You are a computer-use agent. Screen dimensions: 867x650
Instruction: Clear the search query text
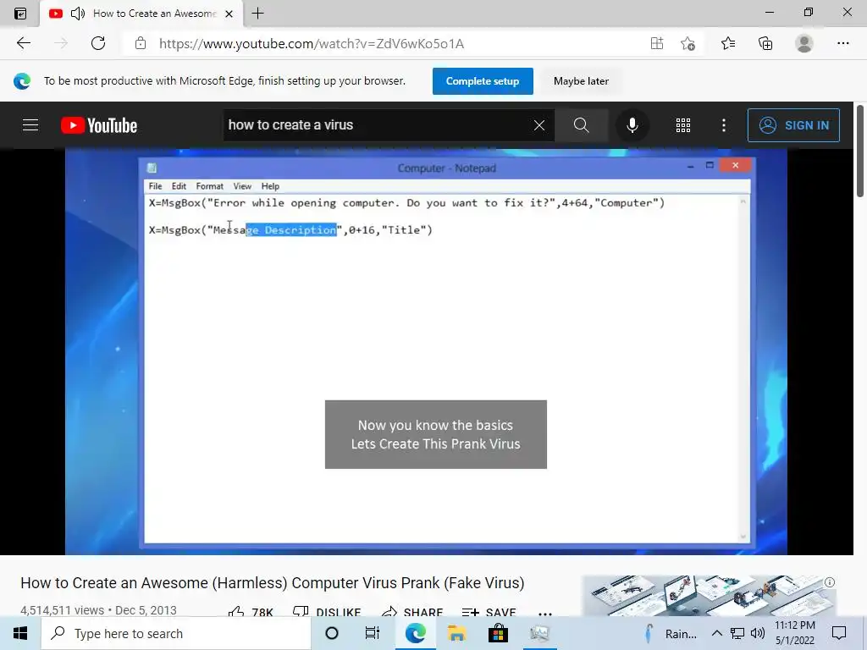tap(539, 125)
